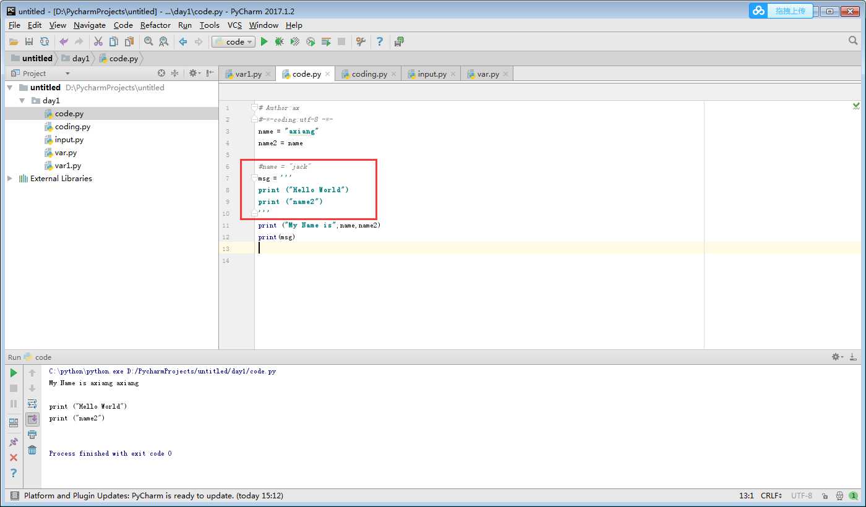The height and width of the screenshot is (507, 866).
Task: Open Settings with the wrench icon
Action: point(361,41)
